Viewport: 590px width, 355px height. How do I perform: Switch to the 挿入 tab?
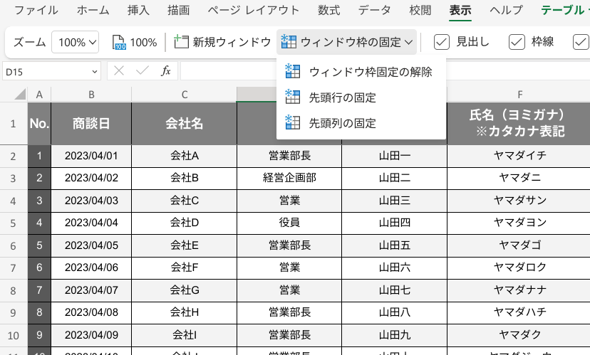138,10
